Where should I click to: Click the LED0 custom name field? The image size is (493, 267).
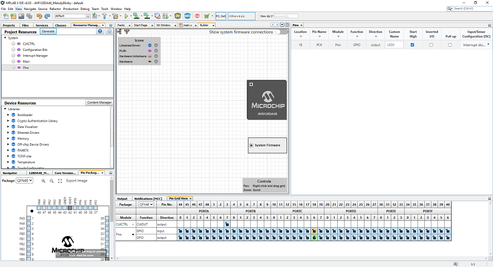click(394, 45)
